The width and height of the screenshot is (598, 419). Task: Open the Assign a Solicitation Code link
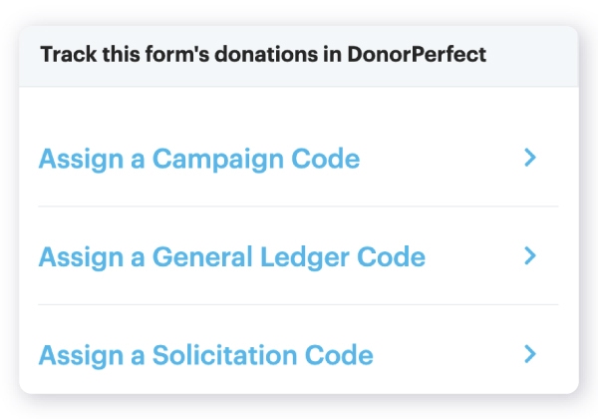coord(205,355)
